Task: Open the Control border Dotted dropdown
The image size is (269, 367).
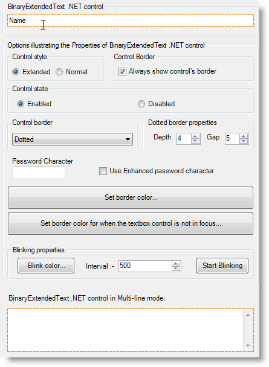Action: (x=73, y=139)
